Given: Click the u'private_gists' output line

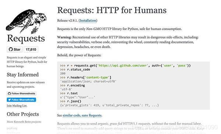Looking at the screenshot, I should pyautogui.click(x=109, y=105).
